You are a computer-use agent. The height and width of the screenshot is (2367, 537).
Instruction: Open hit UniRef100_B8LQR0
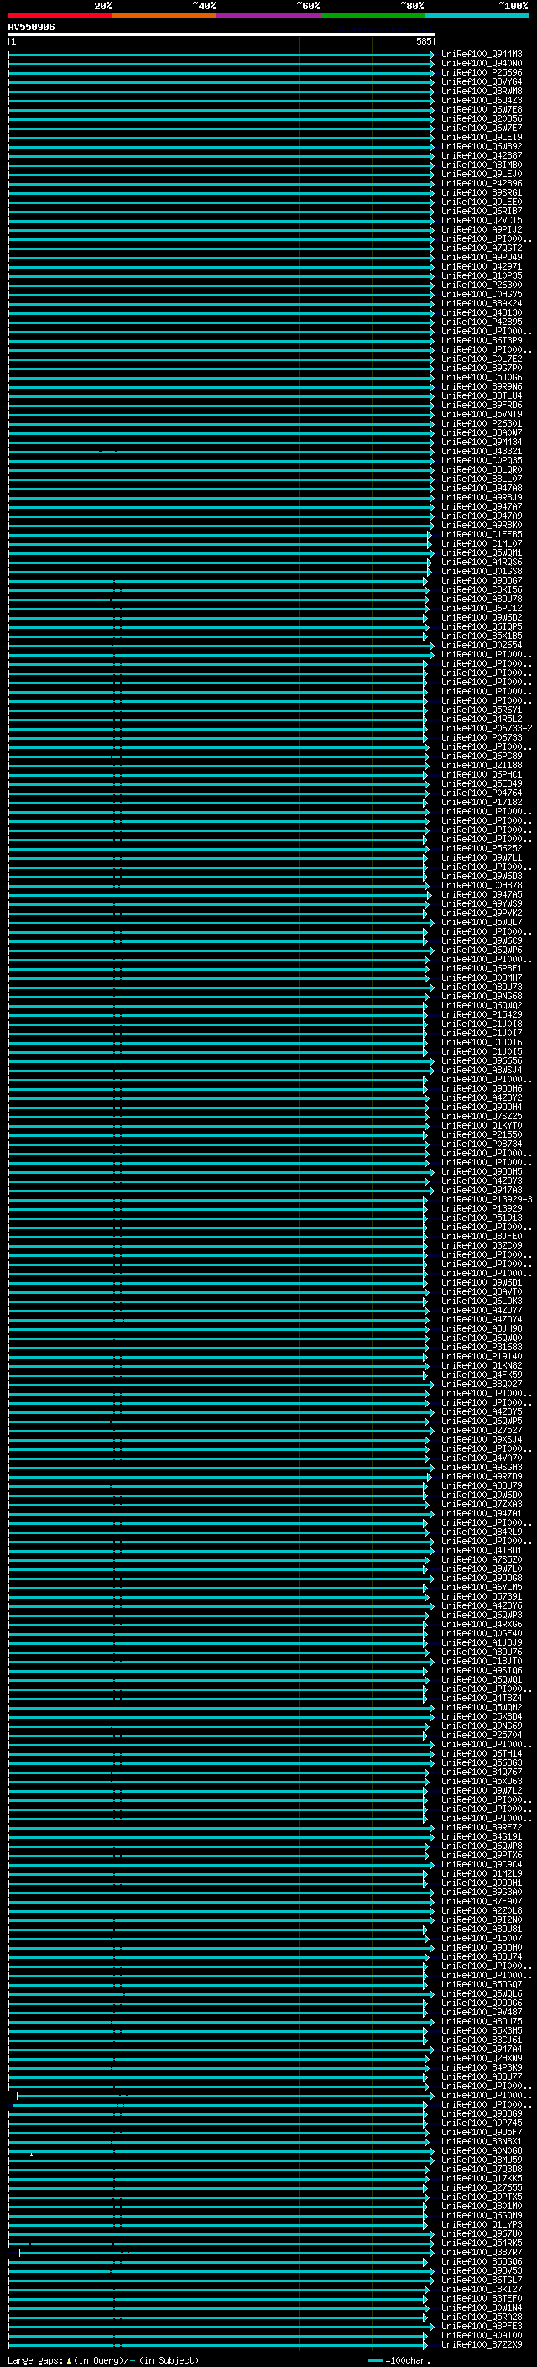coord(482,469)
